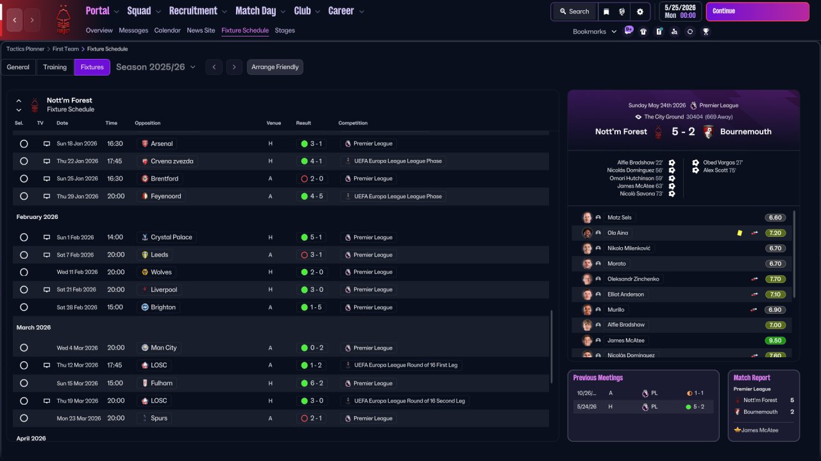Click James McAtee's 9.50 rating pill

pos(775,341)
